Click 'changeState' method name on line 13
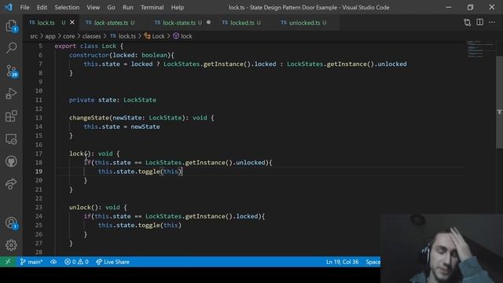Image resolution: width=503 pixels, height=283 pixels. (x=89, y=118)
